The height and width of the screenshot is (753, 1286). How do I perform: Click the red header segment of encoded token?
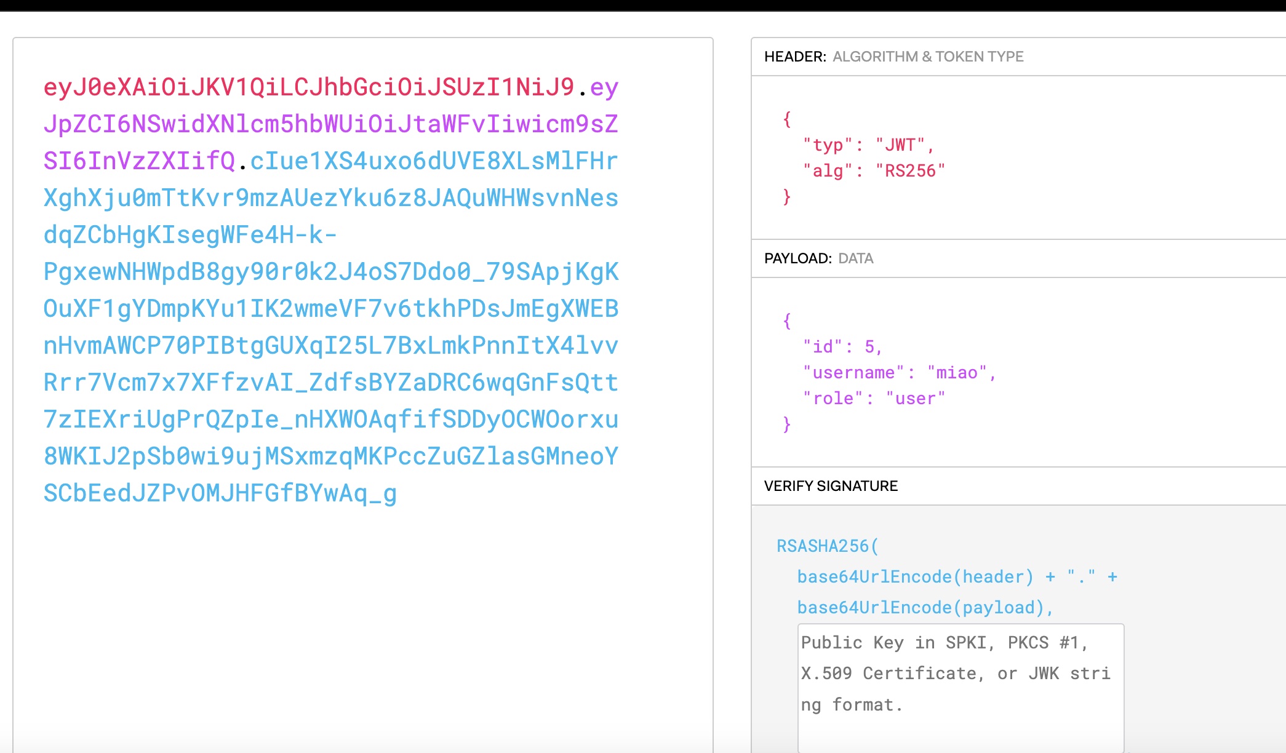point(308,87)
